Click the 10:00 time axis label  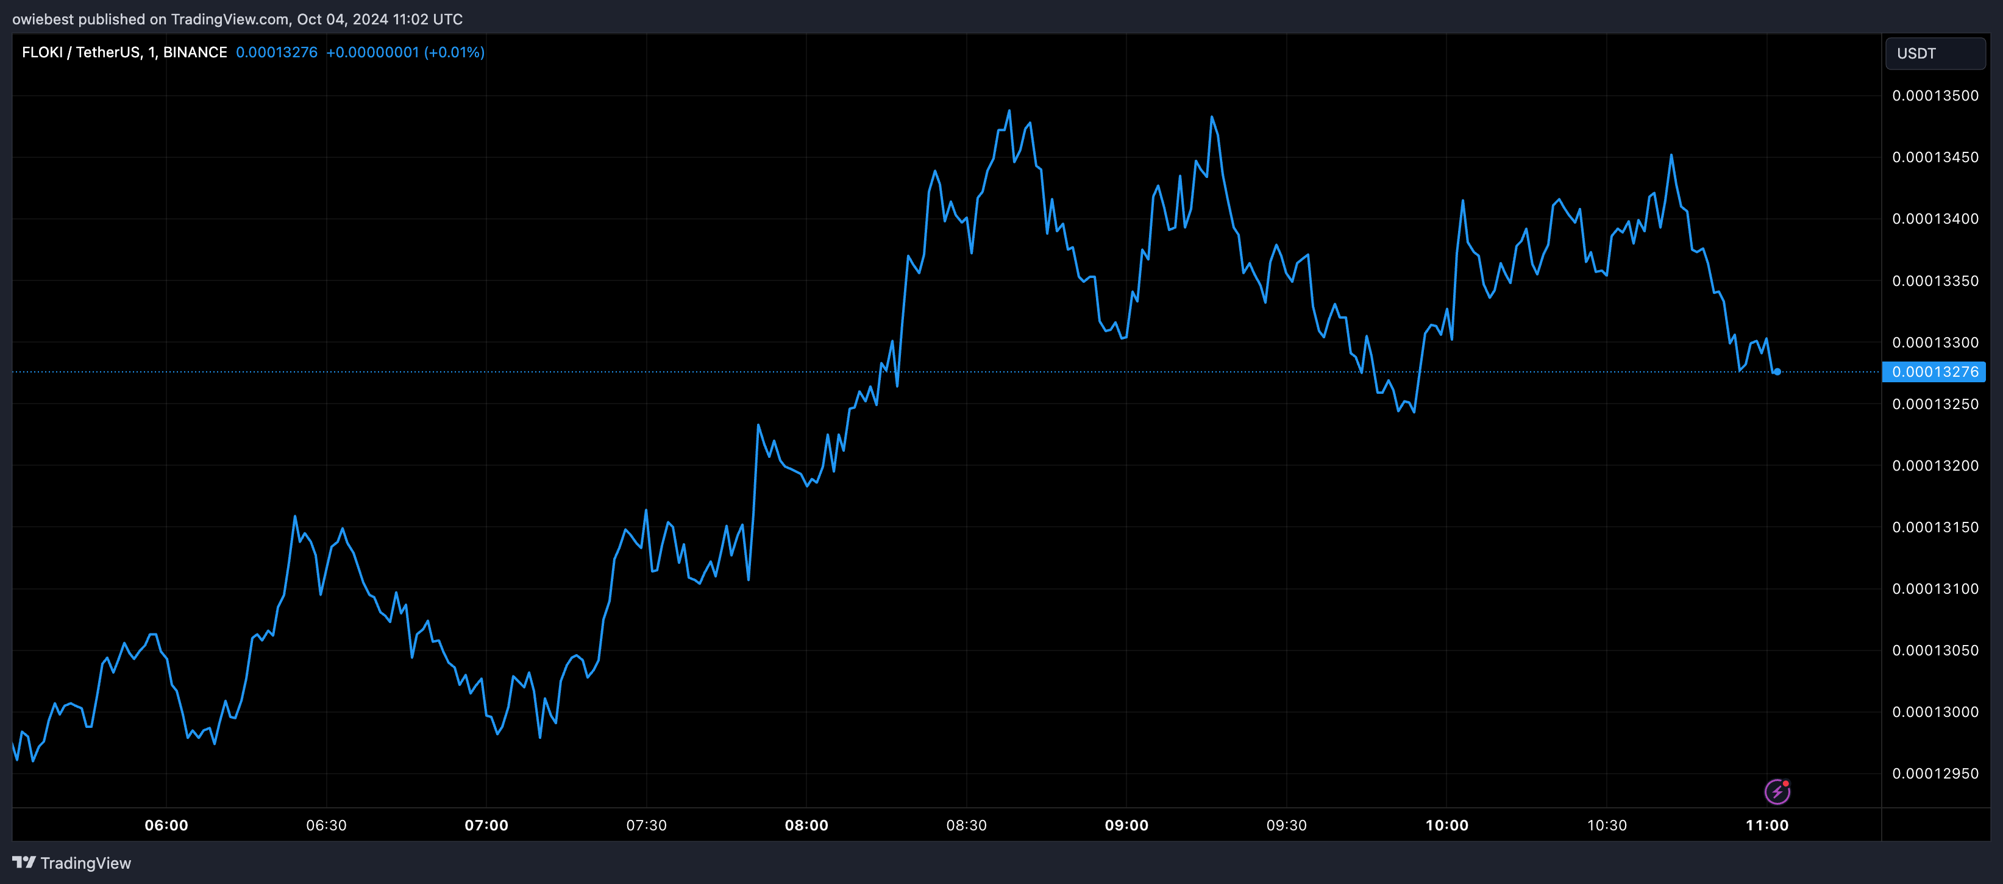tap(1447, 825)
